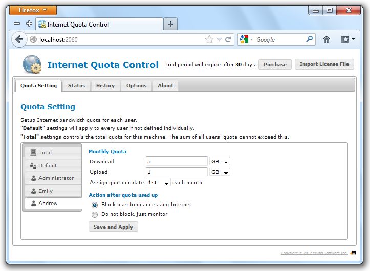Viewport: 370px width, 271px height.
Task: Minimize the Firefox window
Action: click(316, 11)
